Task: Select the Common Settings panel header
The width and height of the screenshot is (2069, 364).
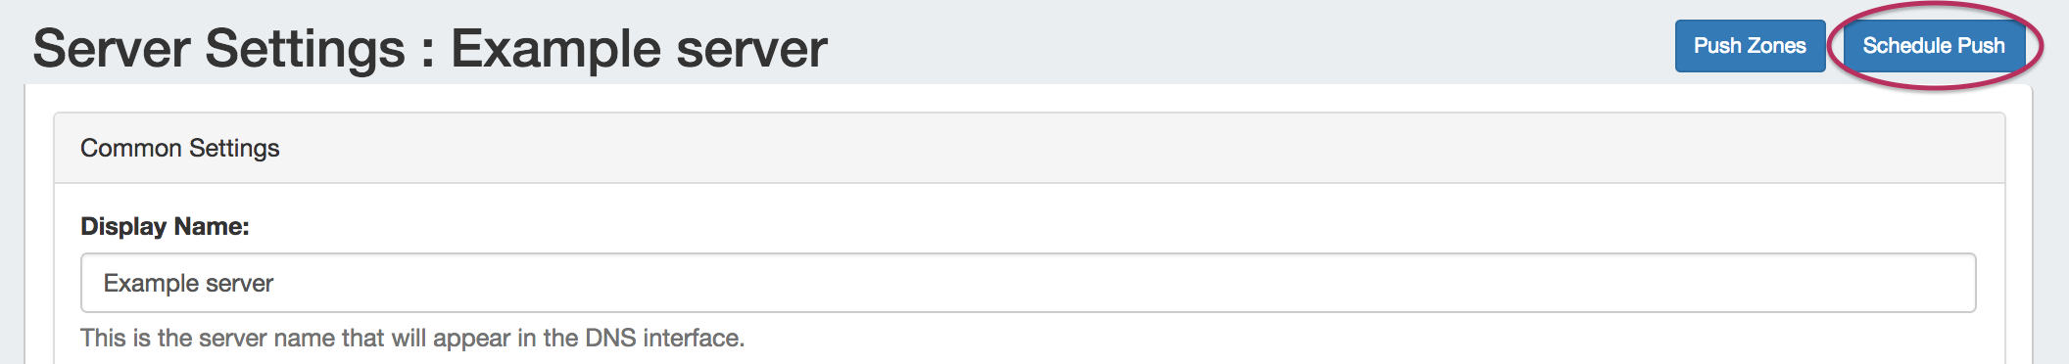Action: pyautogui.click(x=1030, y=148)
